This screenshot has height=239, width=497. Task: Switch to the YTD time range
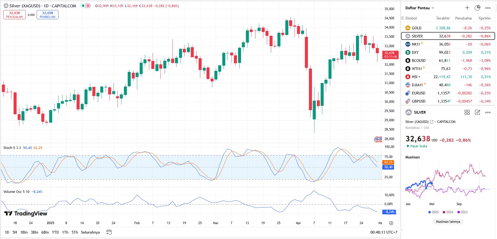click(x=55, y=232)
